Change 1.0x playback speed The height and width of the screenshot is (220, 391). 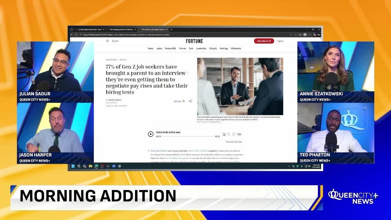239,134
